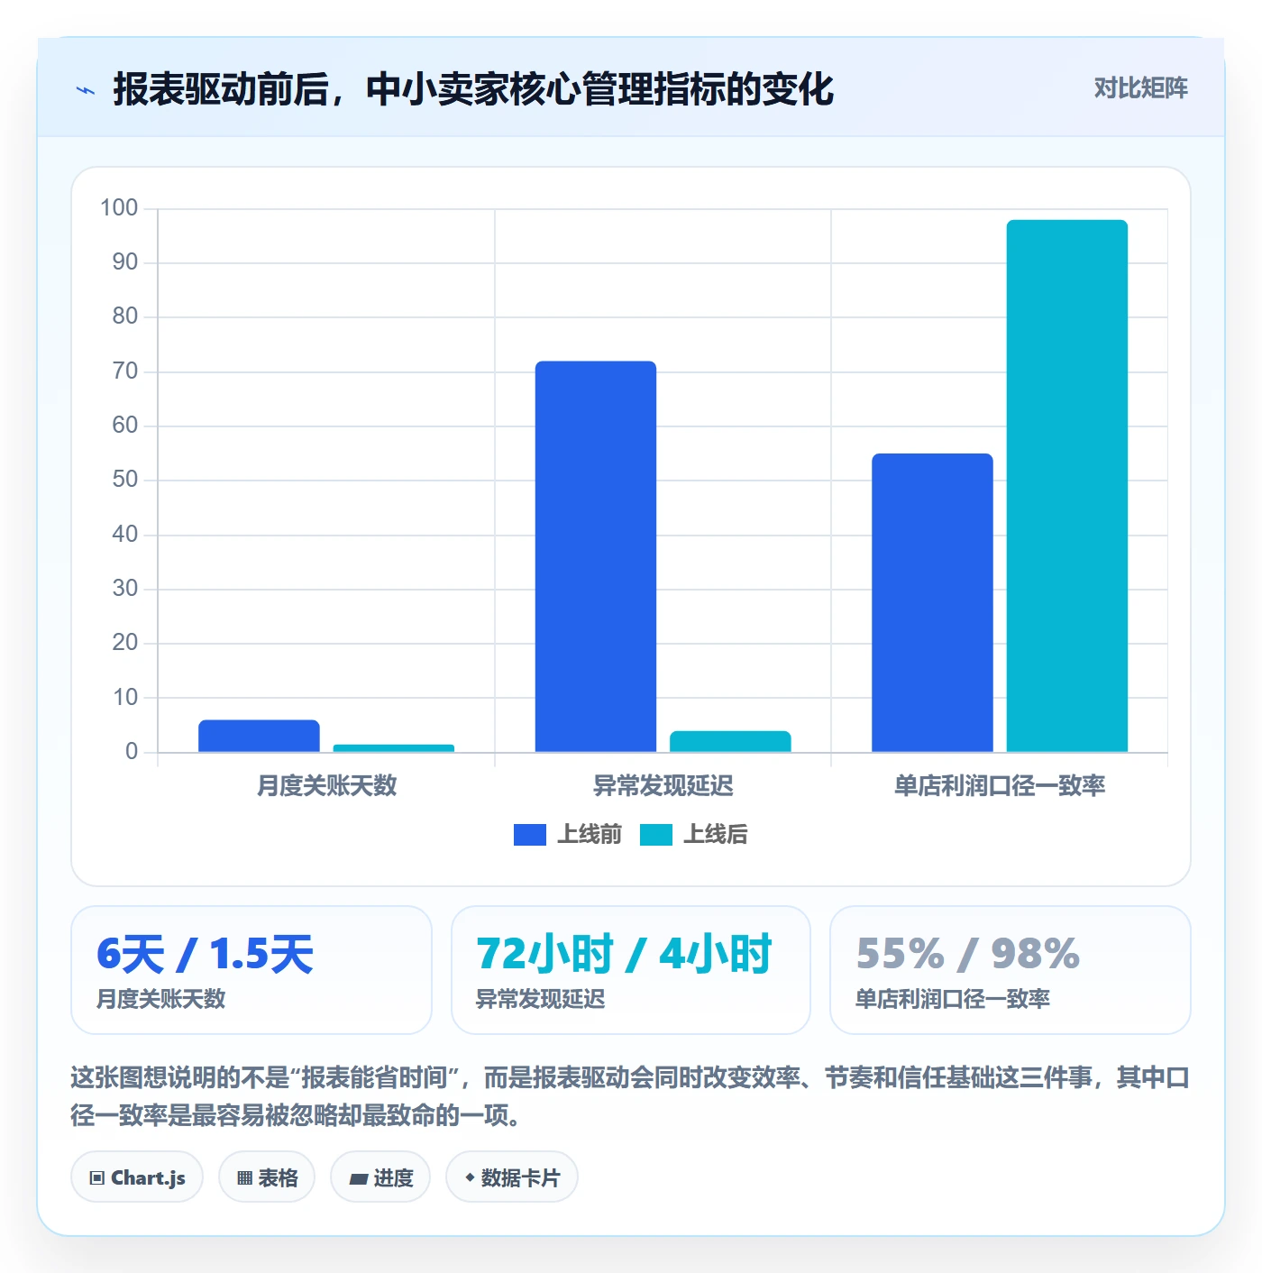Image resolution: width=1262 pixels, height=1273 pixels.
Task: Click the x-axis label 异常发现延迟
Action: 663,785
